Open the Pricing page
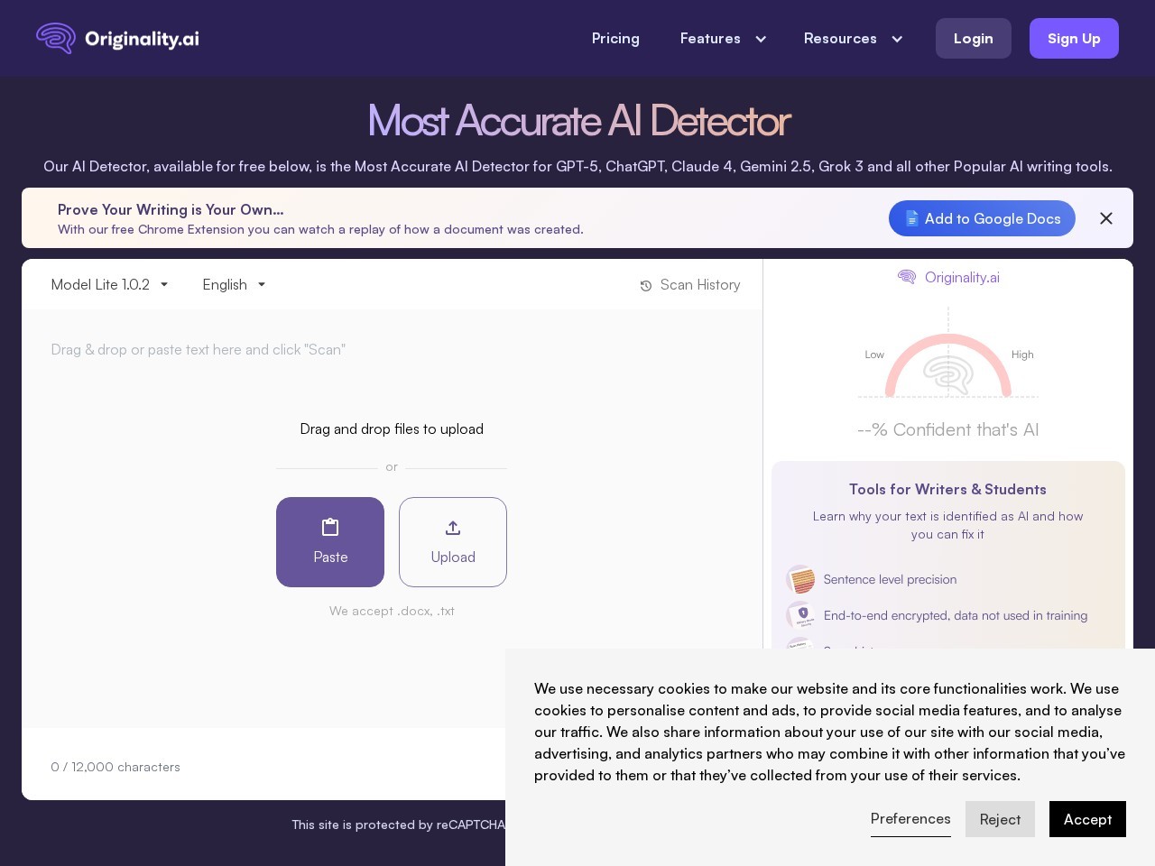1155x866 pixels. (615, 39)
